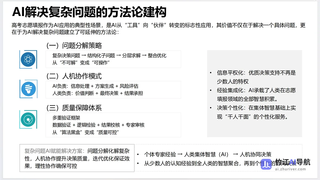Click the line "AI负责:信息处理 + 方案生成 + 风险评估"
Screen dimensions: 320x180
[95, 86]
